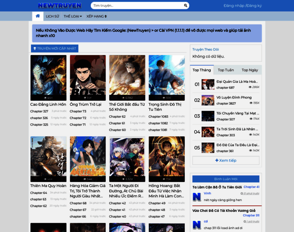The image size is (294, 232).
Task: Open the Thể Loại dropdown menu
Action: 73,16
